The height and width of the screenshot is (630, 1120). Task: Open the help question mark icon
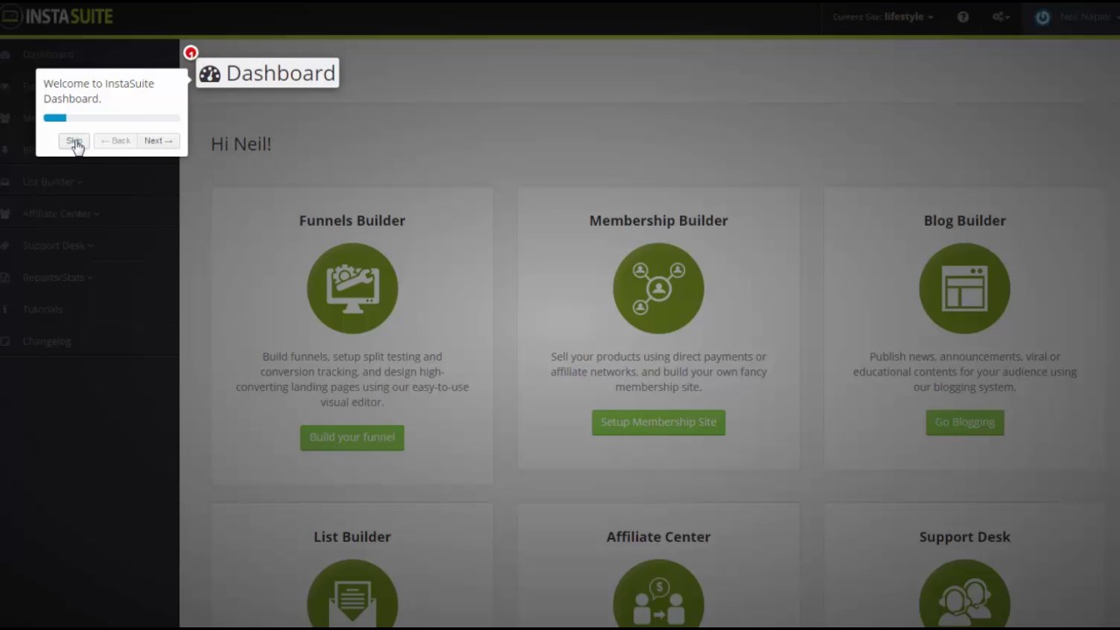pyautogui.click(x=962, y=17)
